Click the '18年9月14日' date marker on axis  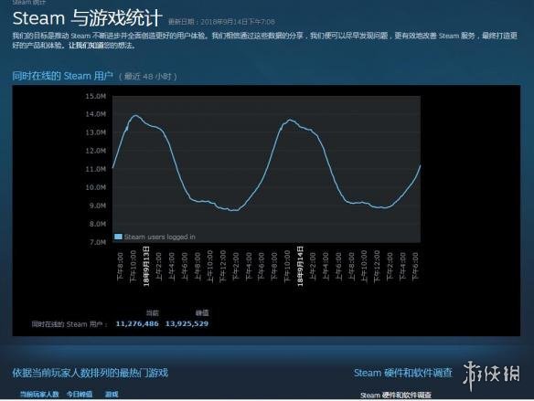[x=300, y=267]
